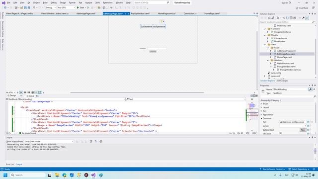This screenshot has width=318, height=179.
Task: Switch to the AddImagePage.xaml tab
Action: 86,13
